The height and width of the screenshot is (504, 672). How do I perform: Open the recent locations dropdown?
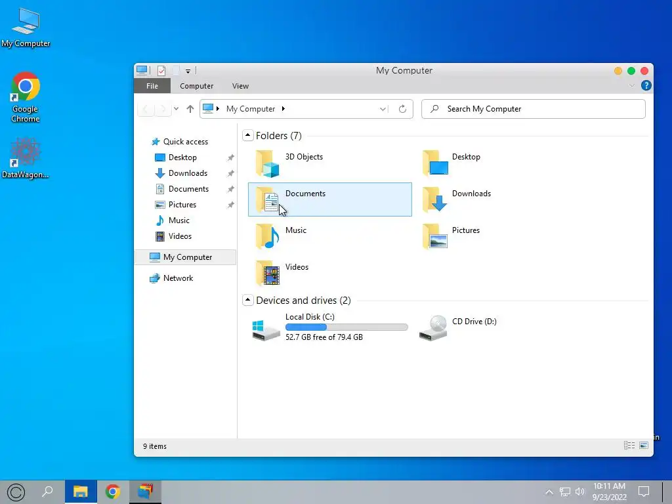176,109
